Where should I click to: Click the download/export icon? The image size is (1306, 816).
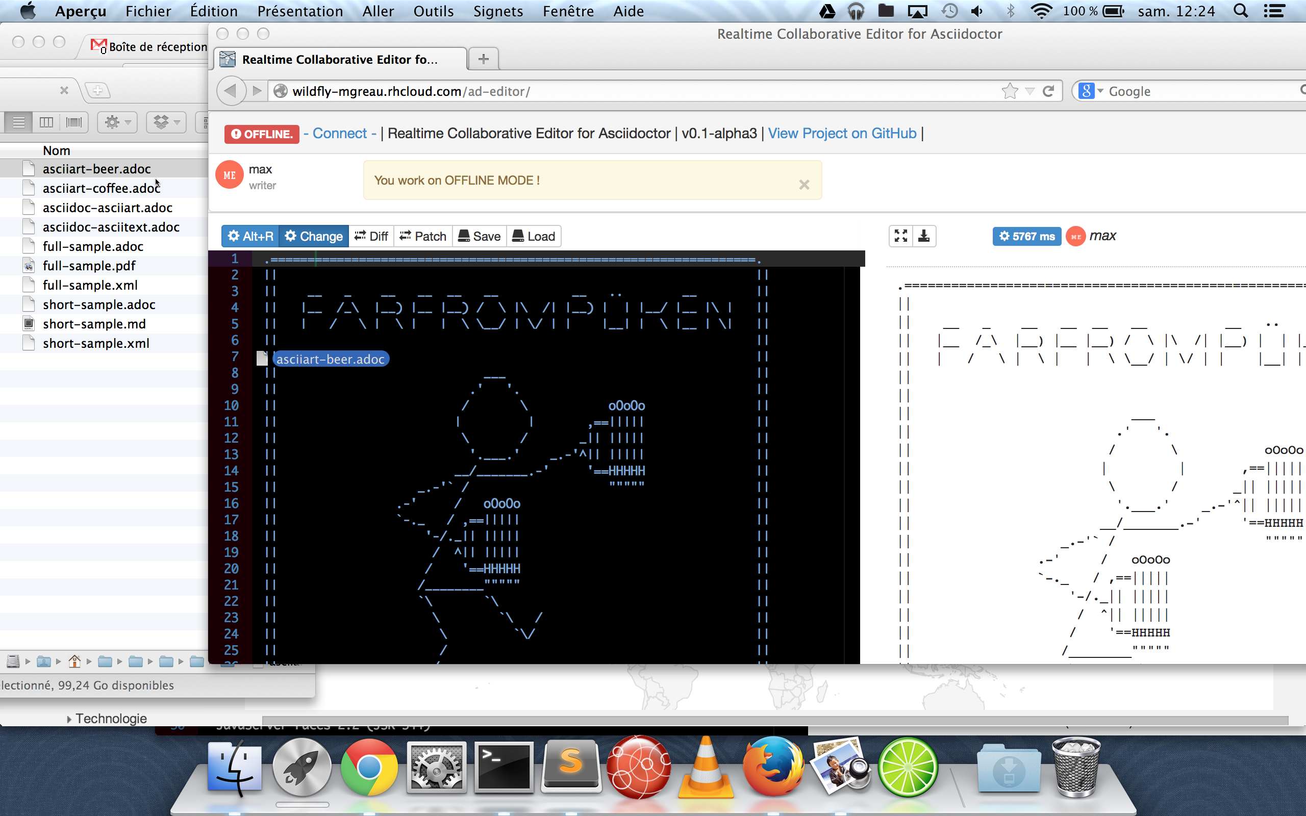pos(924,235)
